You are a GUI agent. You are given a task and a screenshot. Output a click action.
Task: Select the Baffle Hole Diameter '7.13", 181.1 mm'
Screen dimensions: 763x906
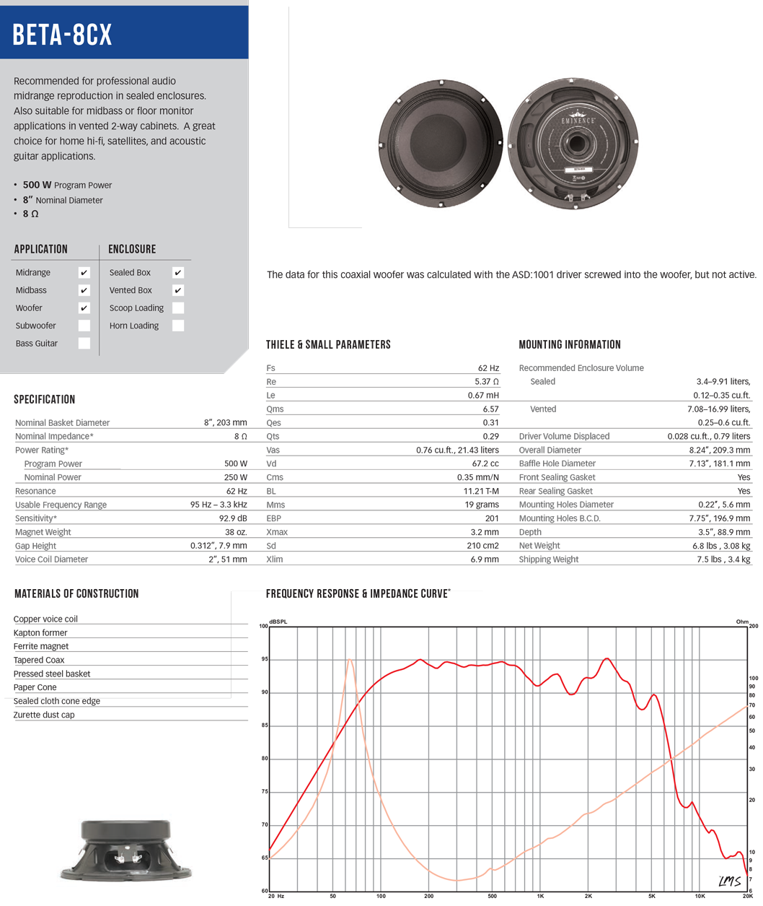pos(720,464)
